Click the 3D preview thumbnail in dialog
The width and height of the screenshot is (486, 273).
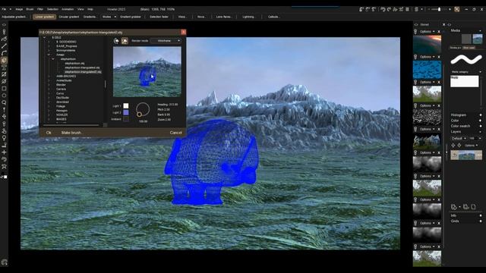tap(147, 72)
